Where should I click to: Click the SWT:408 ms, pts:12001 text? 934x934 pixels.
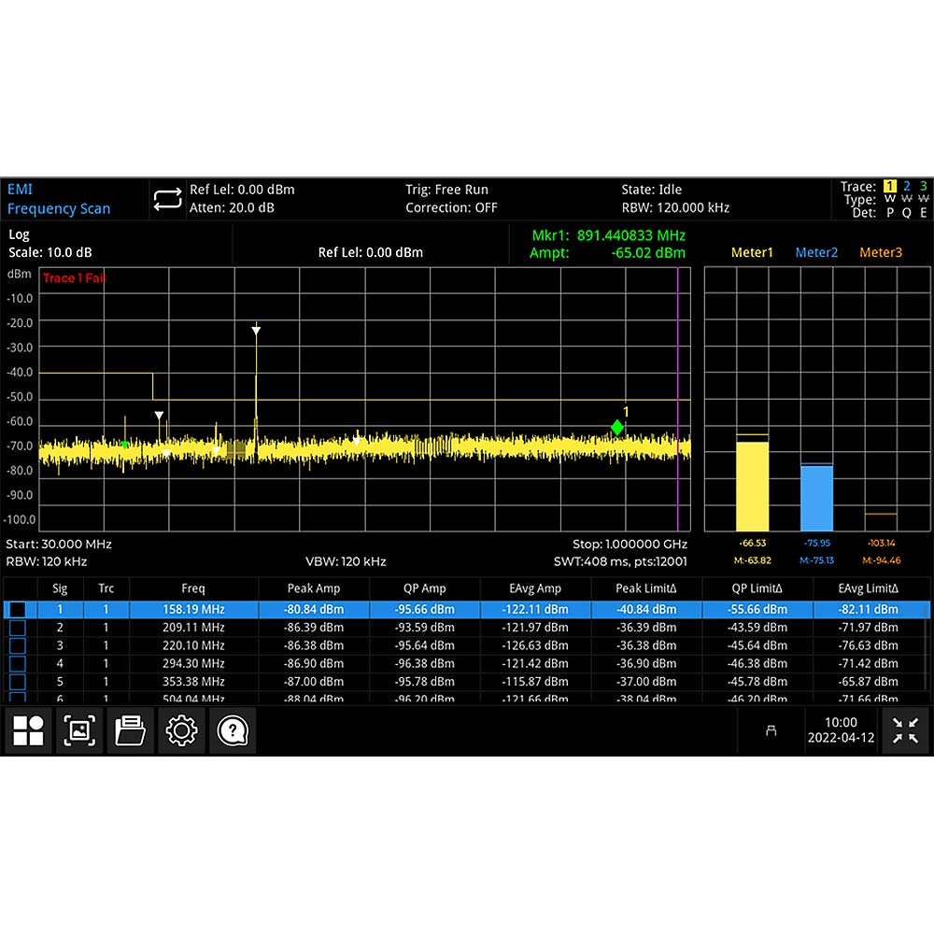point(620,561)
